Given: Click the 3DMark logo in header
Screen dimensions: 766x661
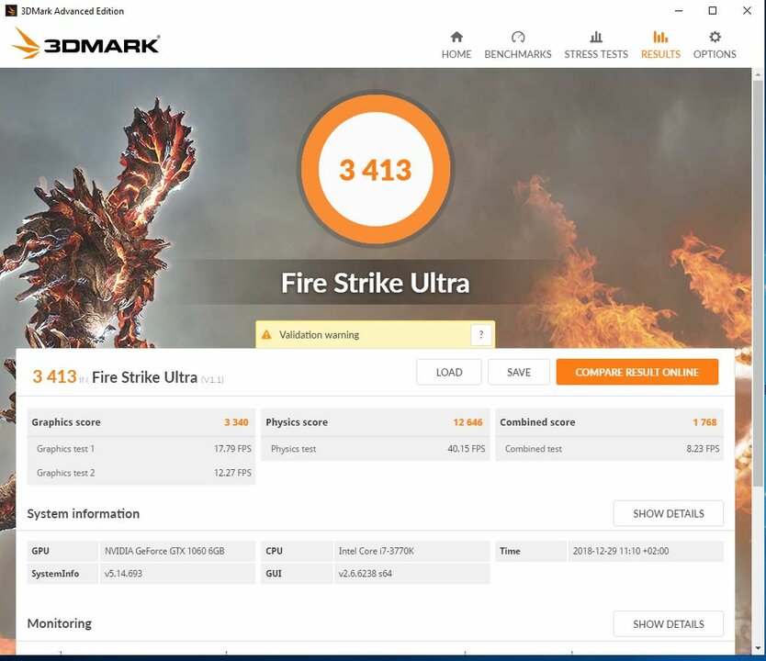Looking at the screenshot, I should coord(86,44).
